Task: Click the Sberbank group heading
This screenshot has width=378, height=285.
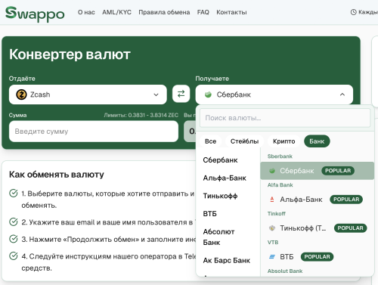Action: [x=280, y=156]
